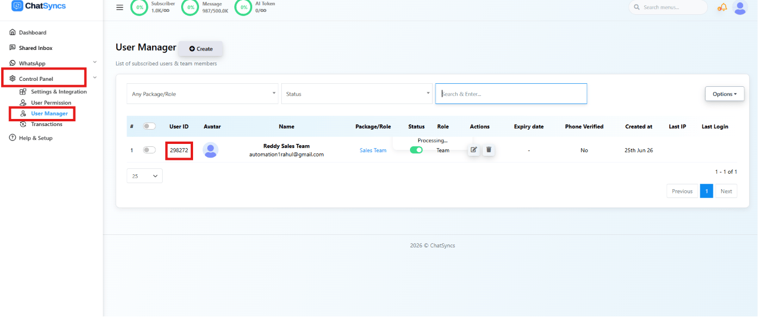The image size is (758, 317).
Task: Click the WhatsApp sidebar icon
Action: [13, 63]
